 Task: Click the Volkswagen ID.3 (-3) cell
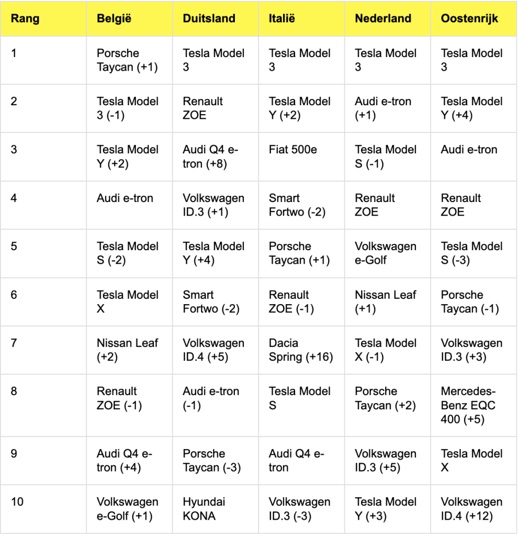click(x=299, y=509)
